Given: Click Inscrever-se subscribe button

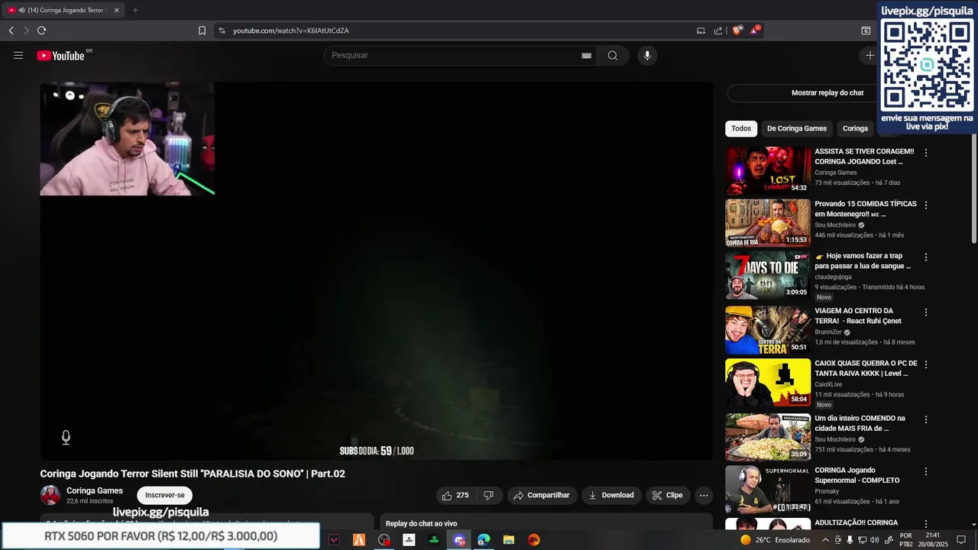Looking at the screenshot, I should (x=165, y=495).
